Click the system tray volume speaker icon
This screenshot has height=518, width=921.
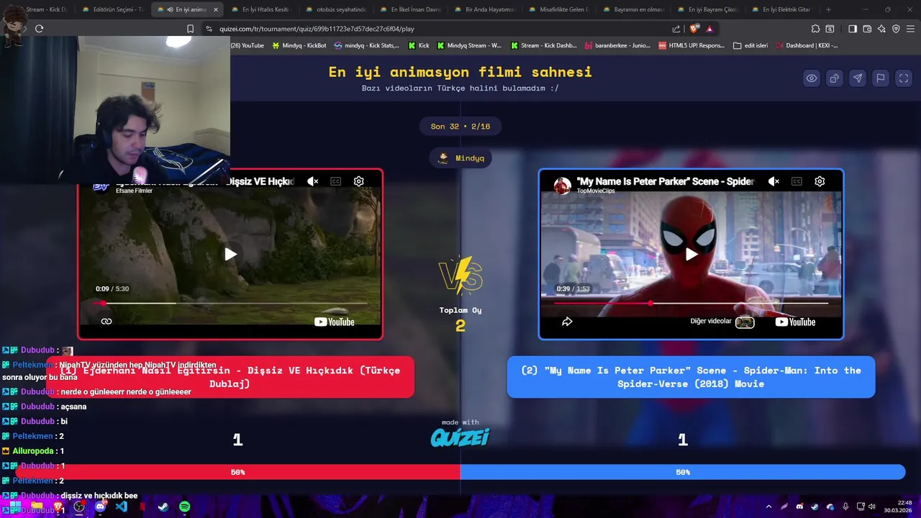tap(872, 506)
